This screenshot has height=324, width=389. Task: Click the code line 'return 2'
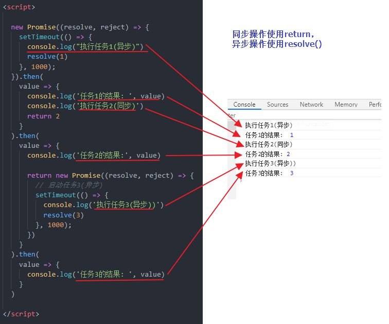(x=43, y=116)
